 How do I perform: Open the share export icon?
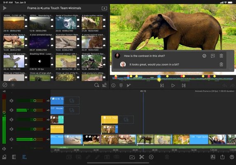pos(222,157)
